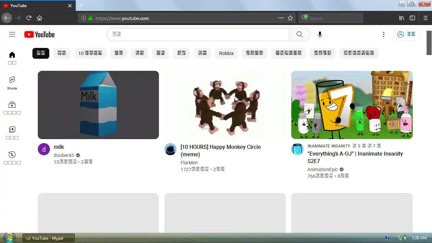Click the sign-in account button
The image size is (432, 243).
click(407, 34)
